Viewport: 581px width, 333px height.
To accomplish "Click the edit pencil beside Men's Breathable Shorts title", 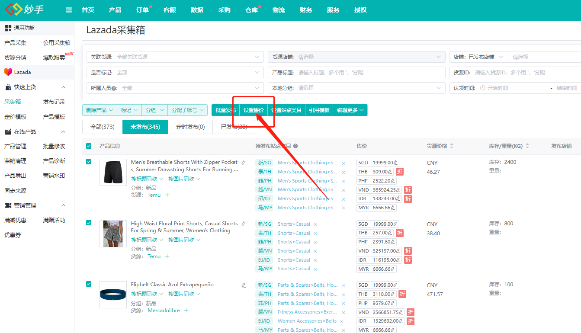I will tap(244, 163).
